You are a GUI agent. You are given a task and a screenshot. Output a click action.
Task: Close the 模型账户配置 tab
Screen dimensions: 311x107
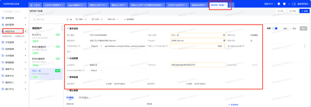point(225,5)
